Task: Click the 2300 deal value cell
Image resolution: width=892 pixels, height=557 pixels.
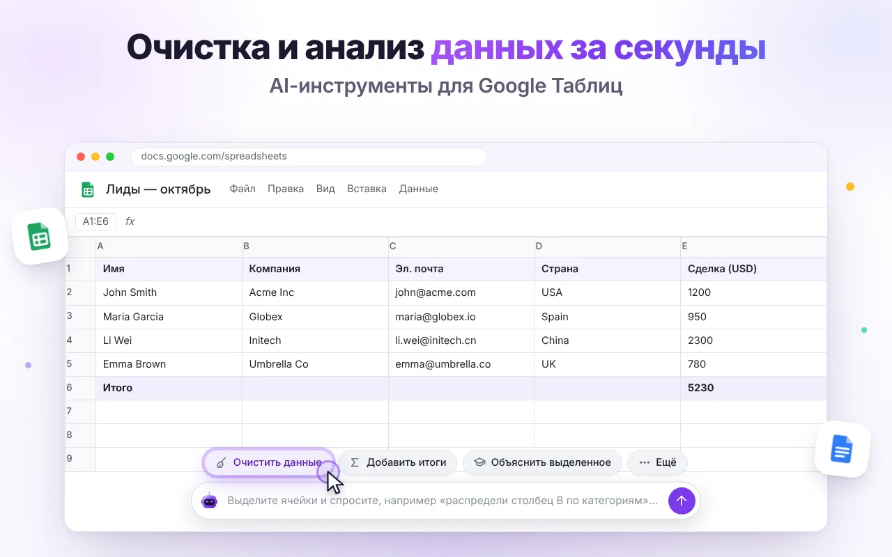Action: click(x=753, y=340)
